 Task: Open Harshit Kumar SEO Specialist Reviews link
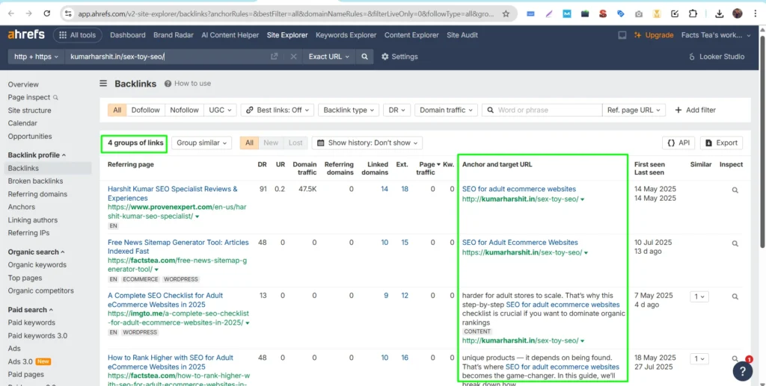click(173, 193)
